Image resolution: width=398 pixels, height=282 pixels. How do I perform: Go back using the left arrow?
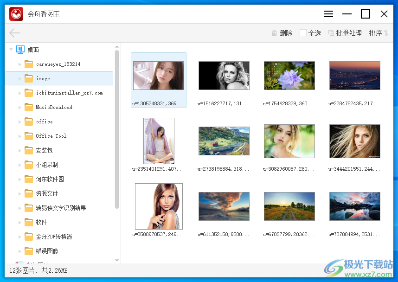(14, 33)
